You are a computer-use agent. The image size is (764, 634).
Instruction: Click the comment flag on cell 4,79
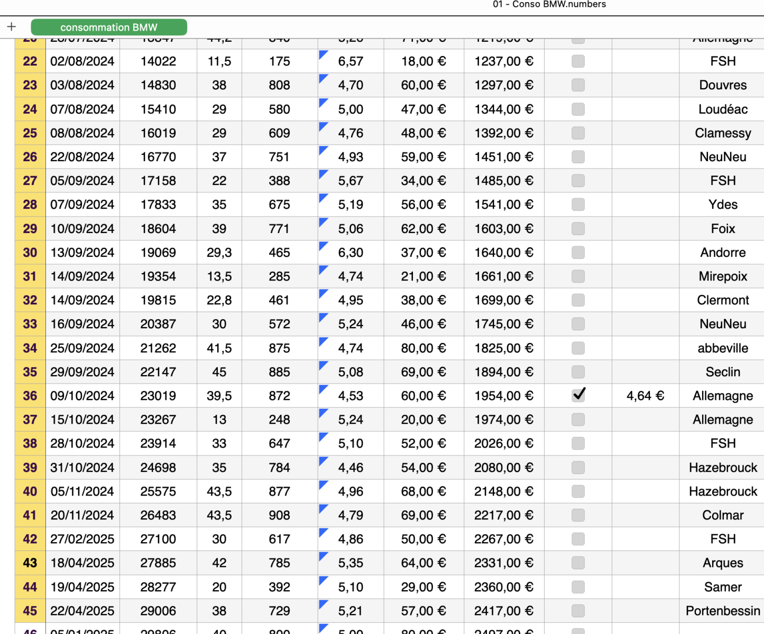pos(323,508)
